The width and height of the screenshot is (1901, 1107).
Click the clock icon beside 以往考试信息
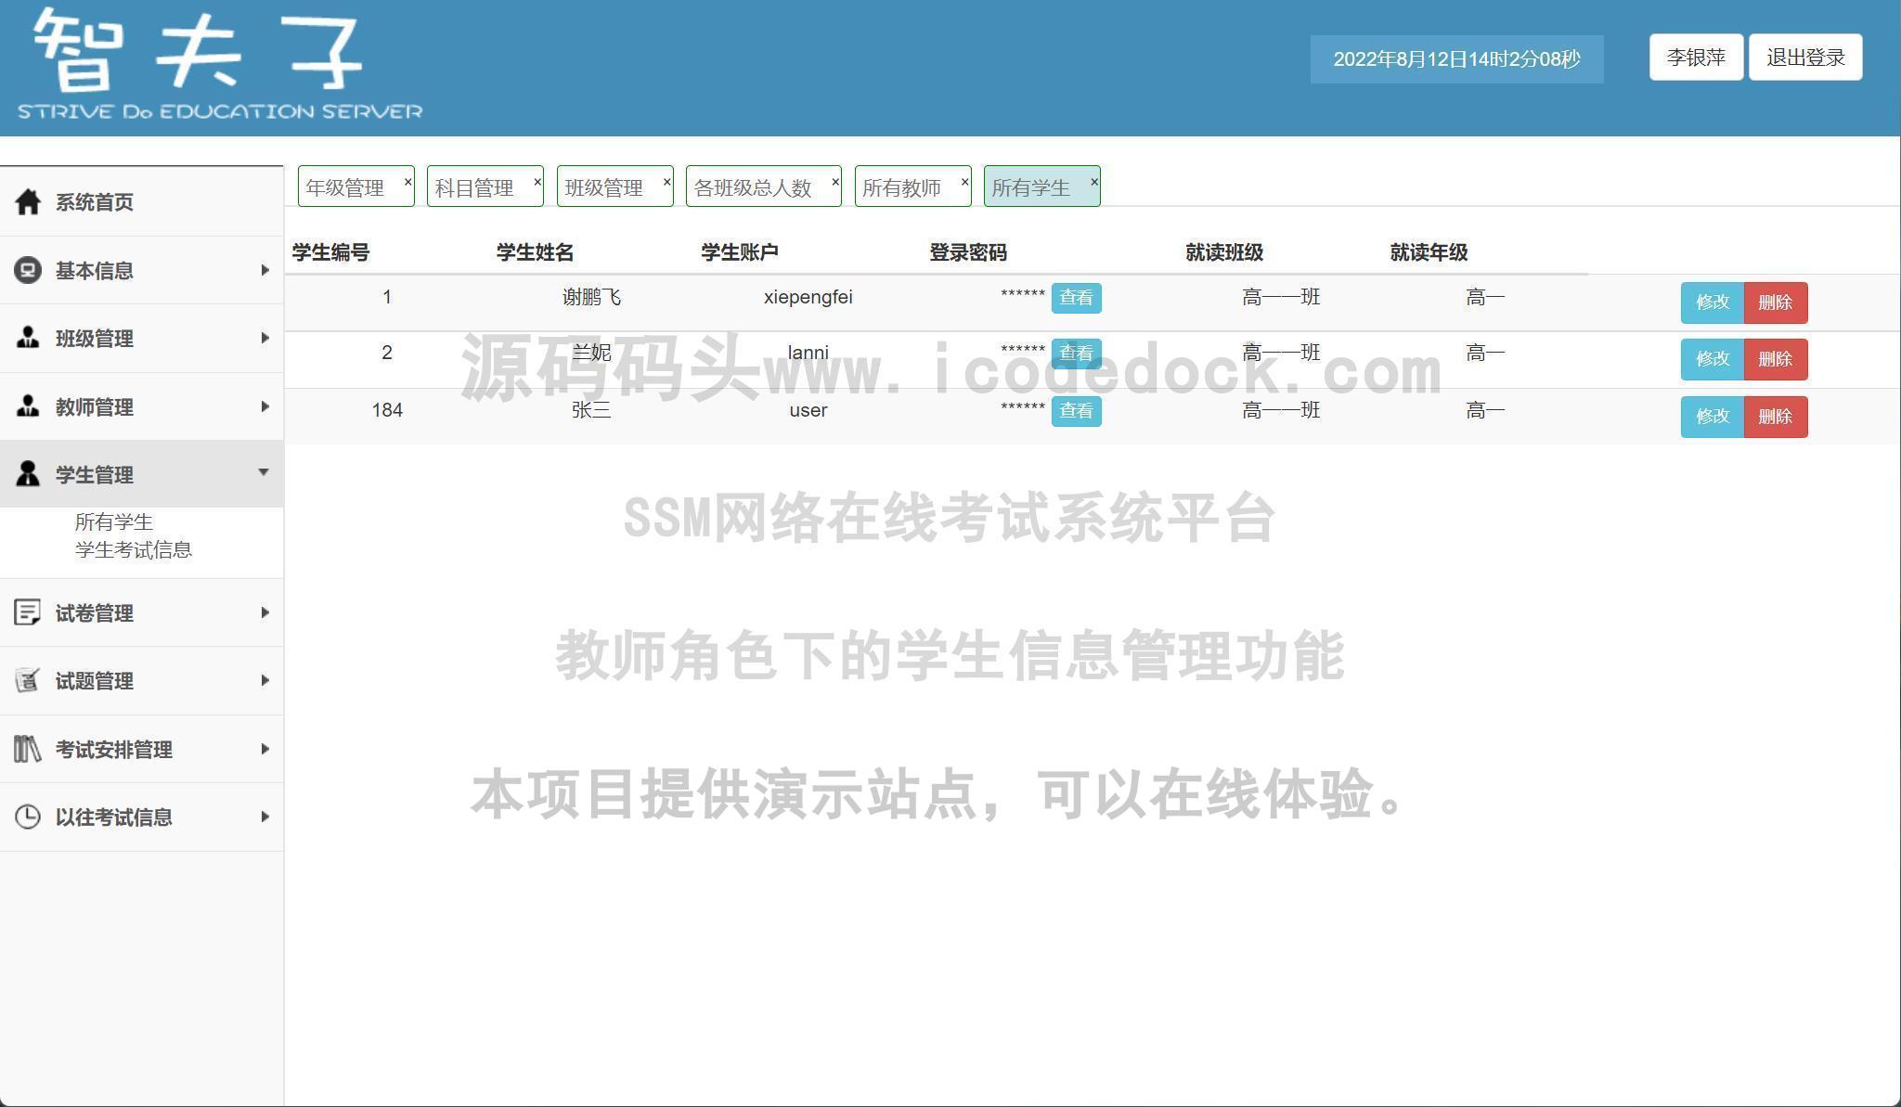pyautogui.click(x=27, y=817)
